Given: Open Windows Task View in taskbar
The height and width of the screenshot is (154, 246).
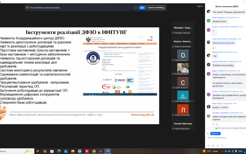Looking at the screenshot, I should click(x=38, y=151).
